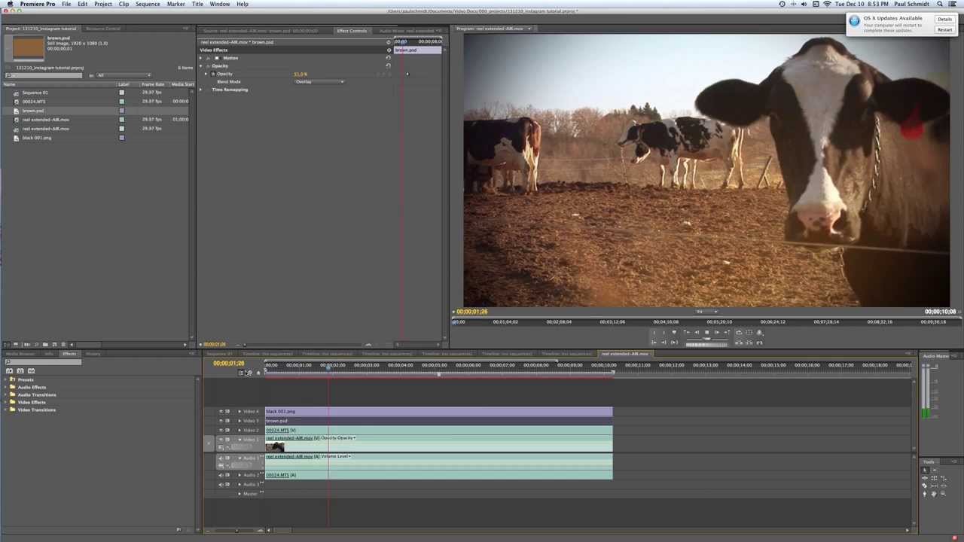Stop playback in Program monitor
The image size is (964, 542).
pos(706,332)
